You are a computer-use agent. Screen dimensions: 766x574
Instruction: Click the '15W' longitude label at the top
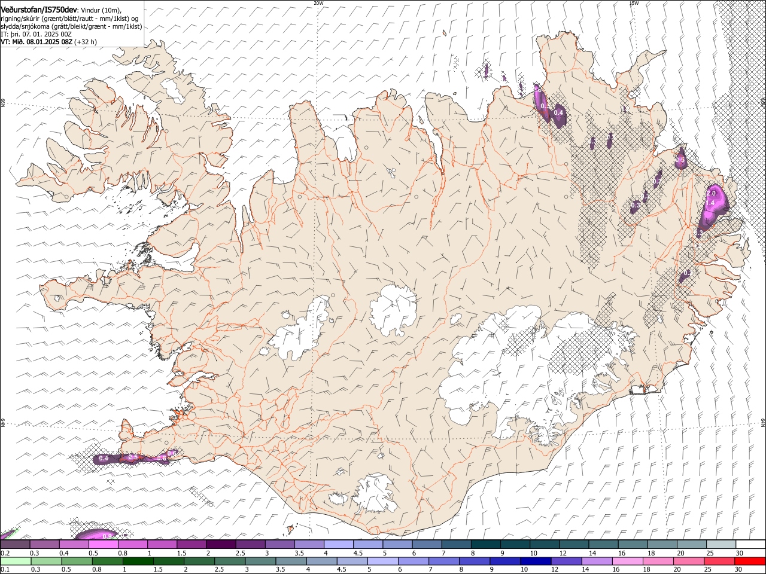pyautogui.click(x=634, y=3)
